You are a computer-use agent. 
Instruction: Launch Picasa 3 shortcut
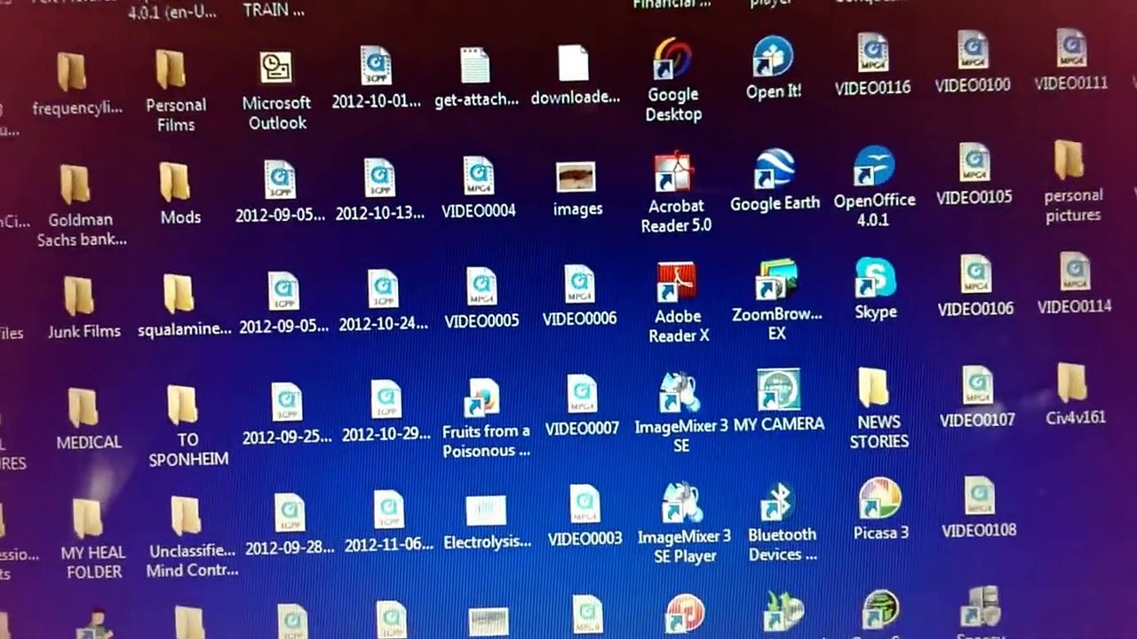pyautogui.click(x=879, y=499)
